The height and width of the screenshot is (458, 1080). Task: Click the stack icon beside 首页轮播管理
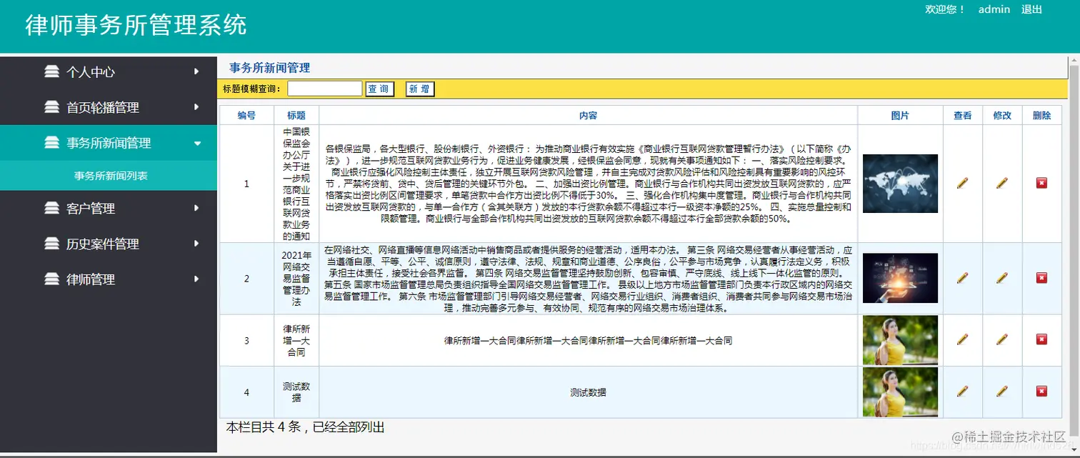pos(51,107)
